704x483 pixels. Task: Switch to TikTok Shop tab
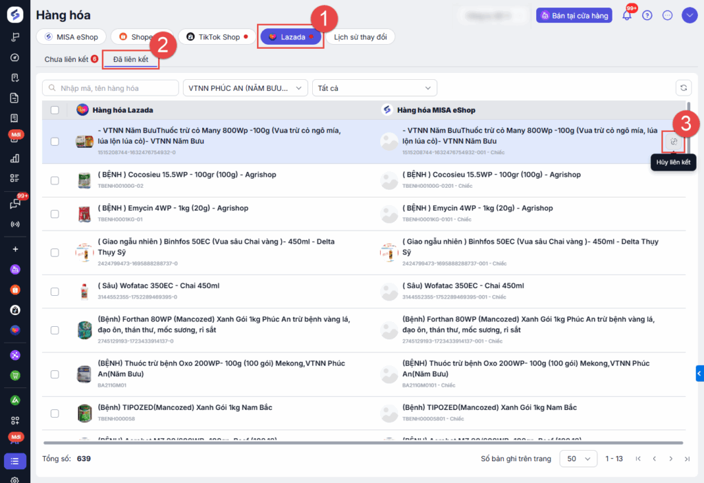tap(217, 37)
